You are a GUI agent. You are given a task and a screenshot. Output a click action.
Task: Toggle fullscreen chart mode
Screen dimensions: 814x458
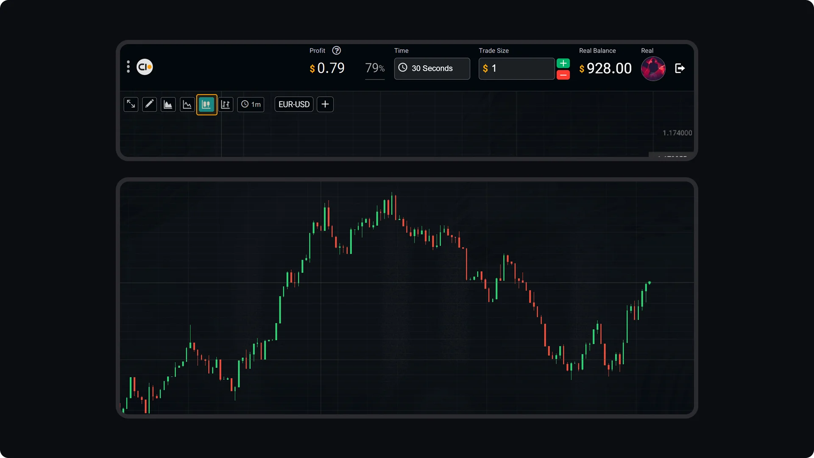point(131,104)
